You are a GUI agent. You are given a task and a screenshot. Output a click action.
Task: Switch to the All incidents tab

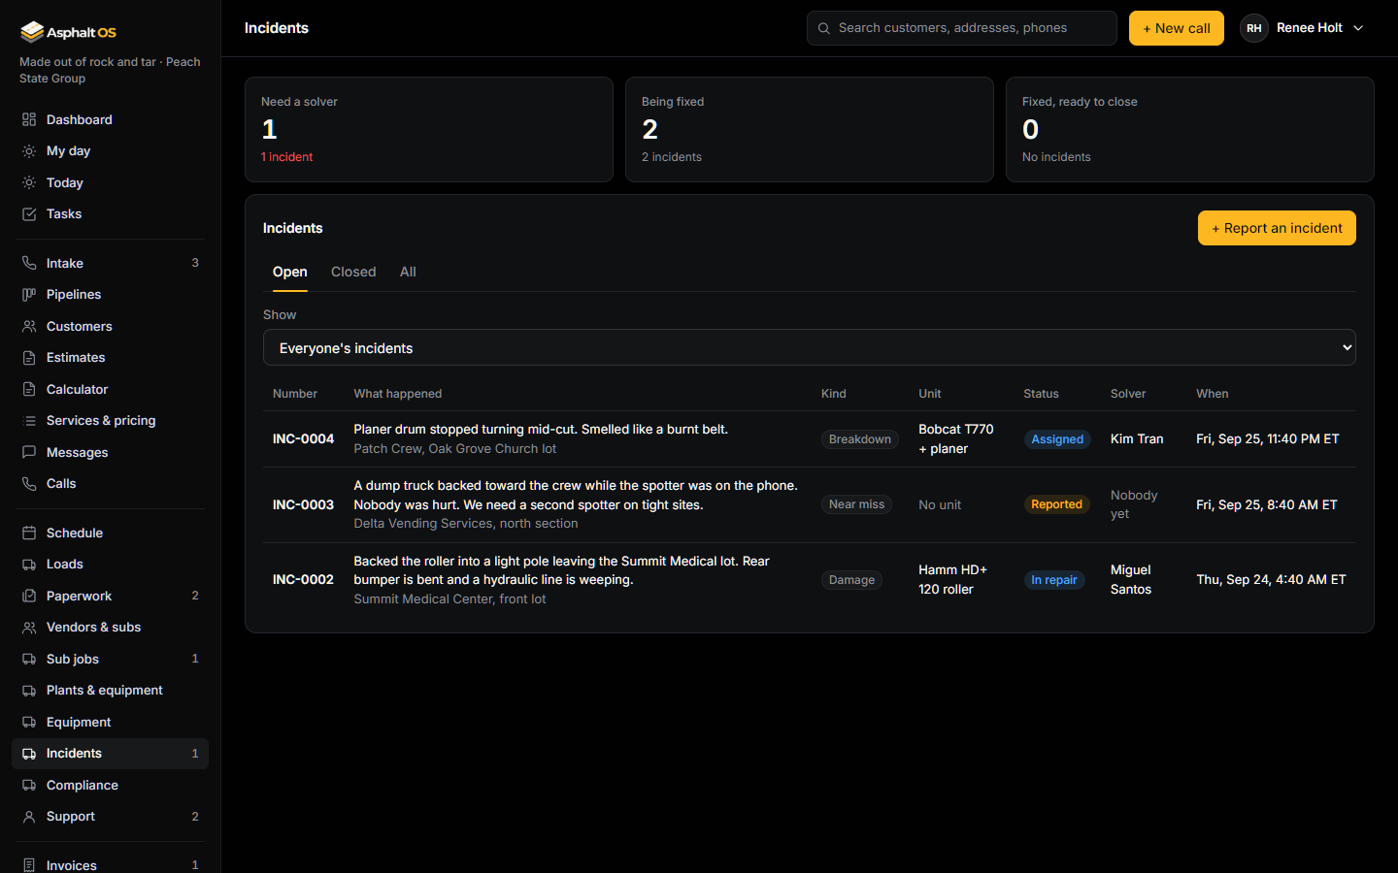tap(408, 272)
